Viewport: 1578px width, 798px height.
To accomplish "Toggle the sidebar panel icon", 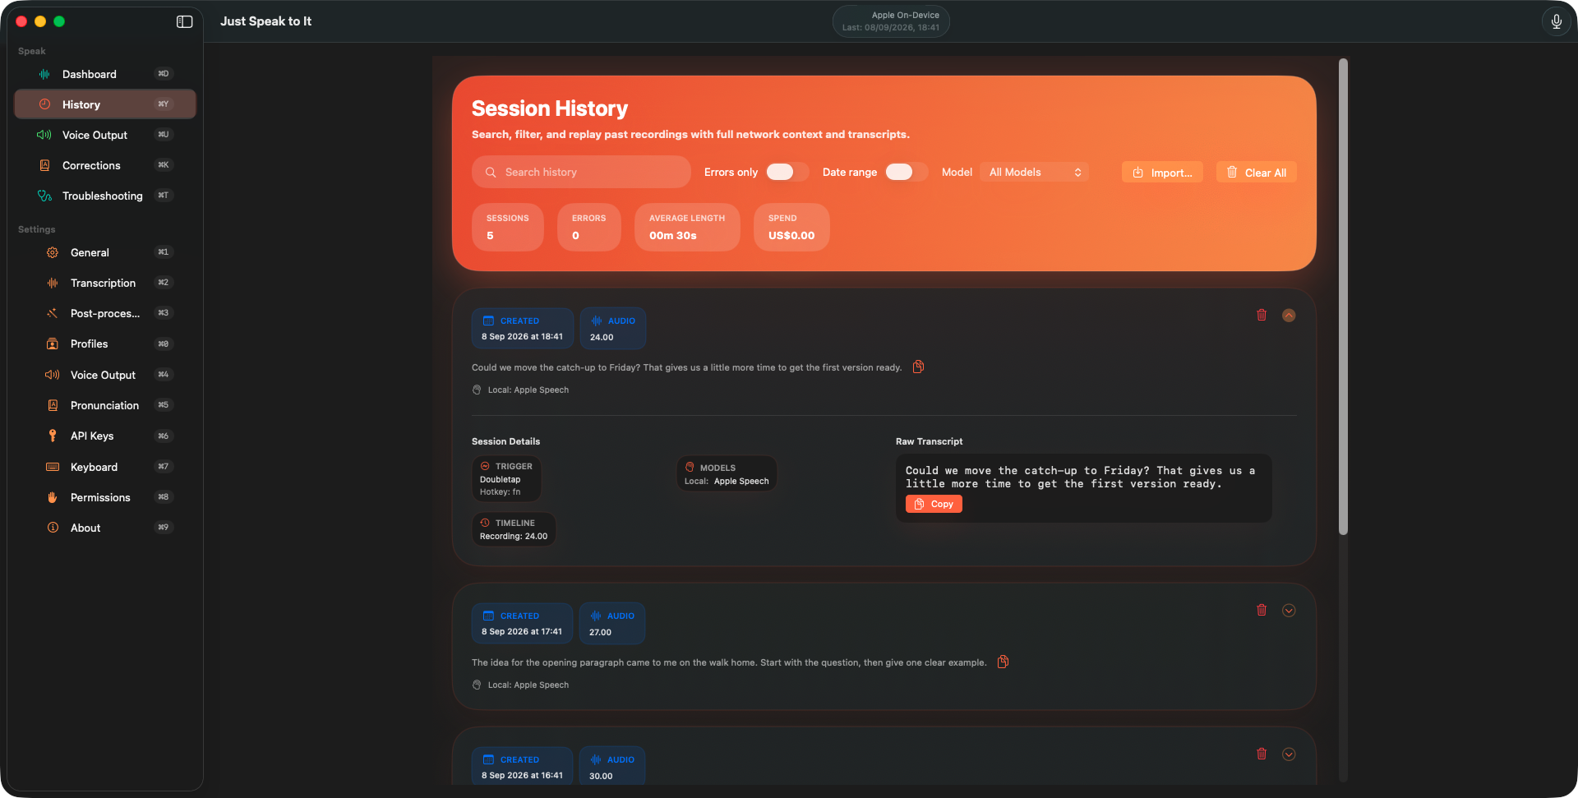I will pos(184,21).
